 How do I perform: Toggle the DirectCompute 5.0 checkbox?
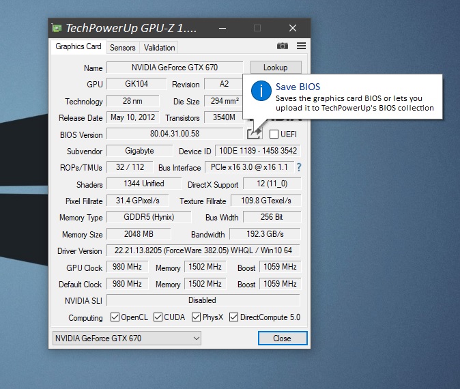point(233,317)
